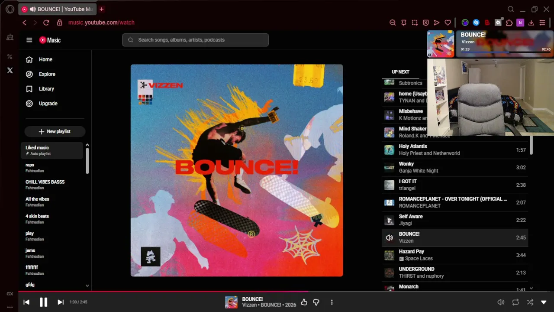Open the ad blocker shield icon
554x312 pixels.
click(426, 23)
